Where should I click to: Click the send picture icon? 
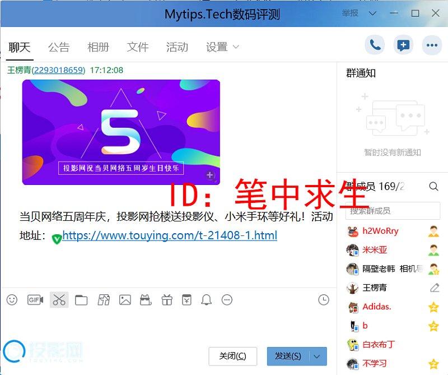[125, 300]
